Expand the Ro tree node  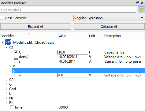[x=6, y=103]
